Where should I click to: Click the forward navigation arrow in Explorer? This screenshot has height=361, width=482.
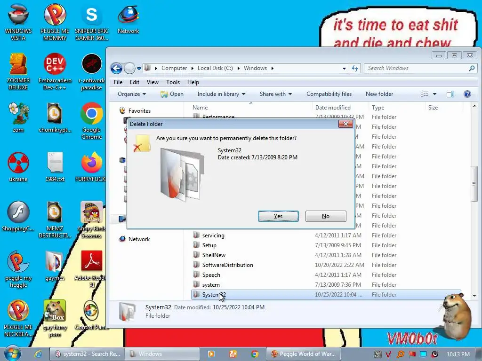tap(129, 68)
